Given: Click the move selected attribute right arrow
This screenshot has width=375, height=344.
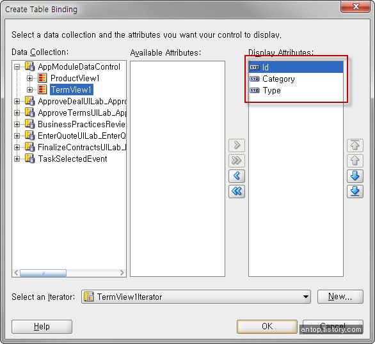Looking at the screenshot, I should [237, 145].
